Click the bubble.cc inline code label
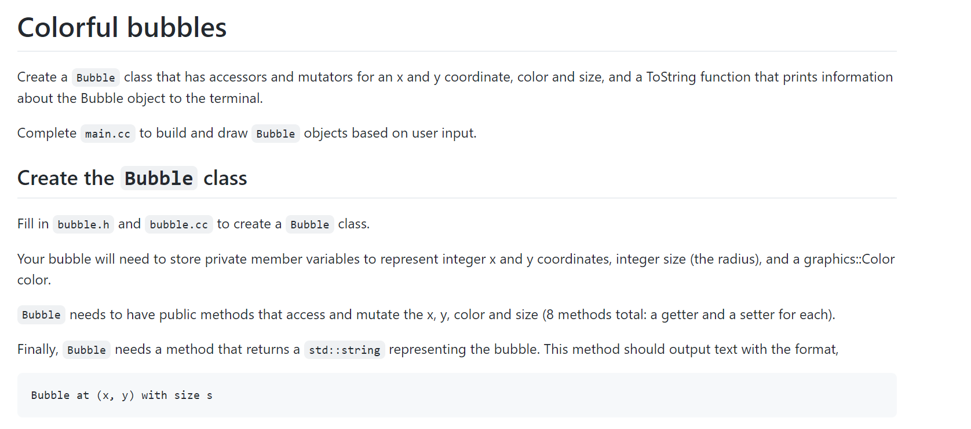Image resolution: width=971 pixels, height=429 pixels. [x=178, y=224]
